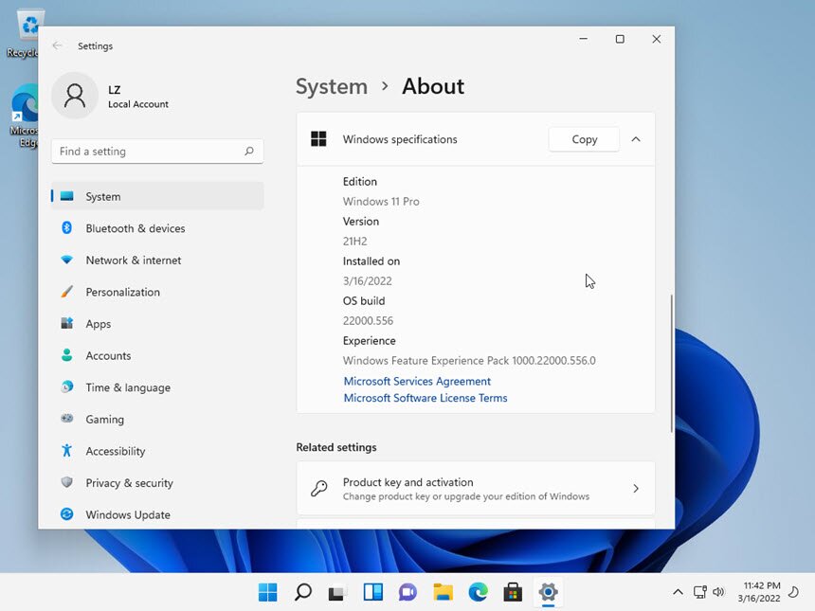Image resolution: width=815 pixels, height=611 pixels.
Task: Launch Chat from the taskbar
Action: coord(408,592)
